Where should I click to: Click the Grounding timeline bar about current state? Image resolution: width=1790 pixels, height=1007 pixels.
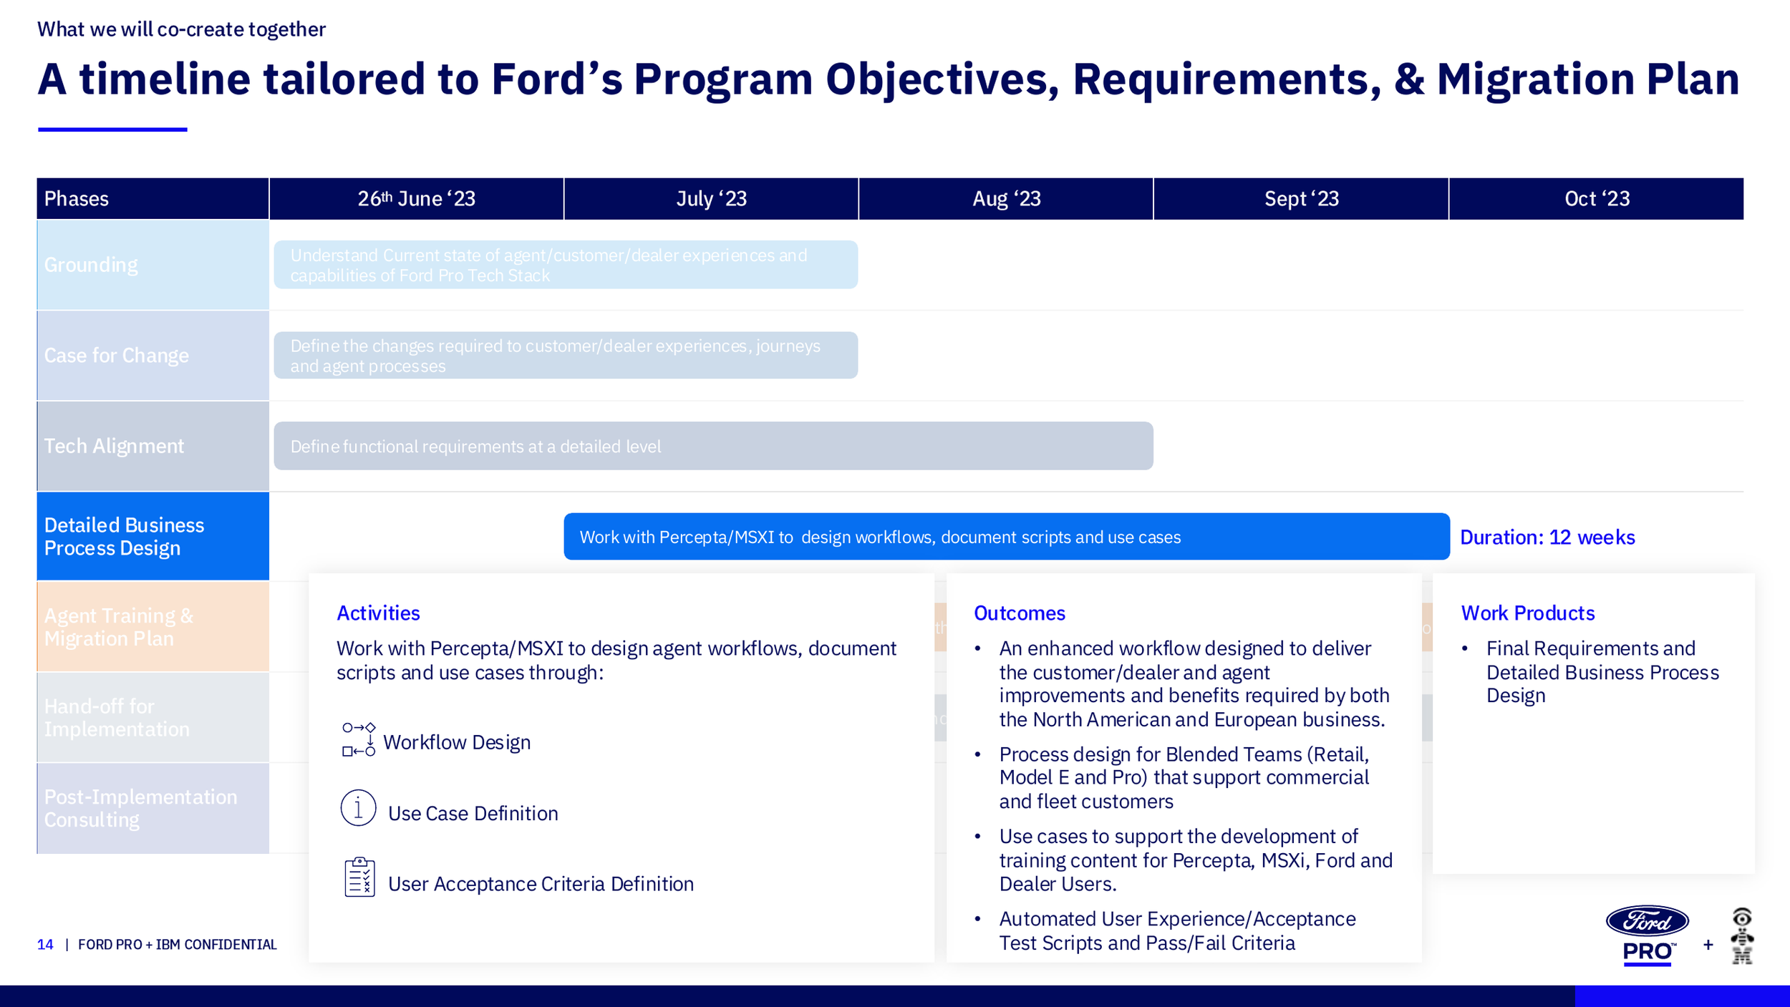tap(566, 265)
